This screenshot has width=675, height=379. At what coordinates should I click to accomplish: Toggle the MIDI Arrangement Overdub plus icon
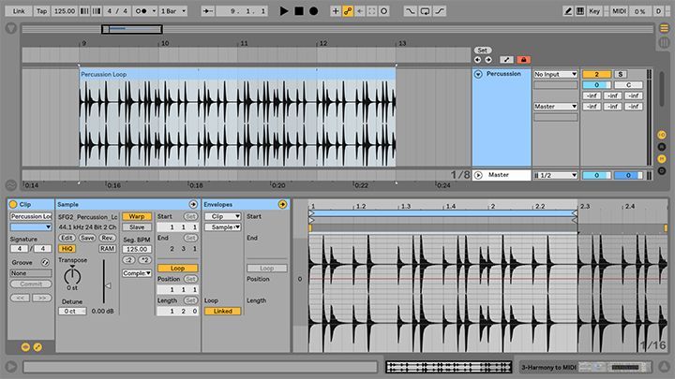(336, 11)
